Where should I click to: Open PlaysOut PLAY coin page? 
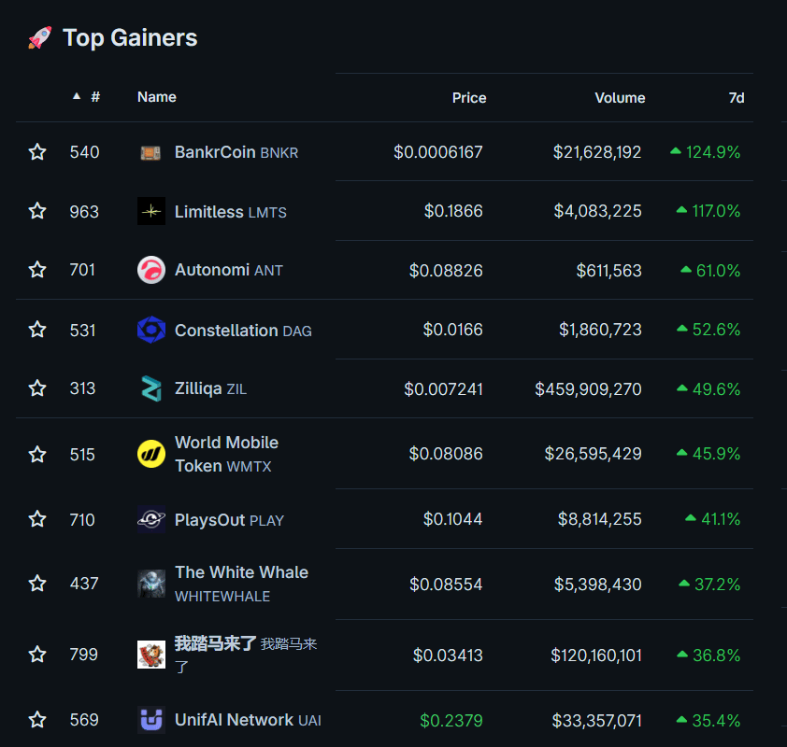click(229, 520)
